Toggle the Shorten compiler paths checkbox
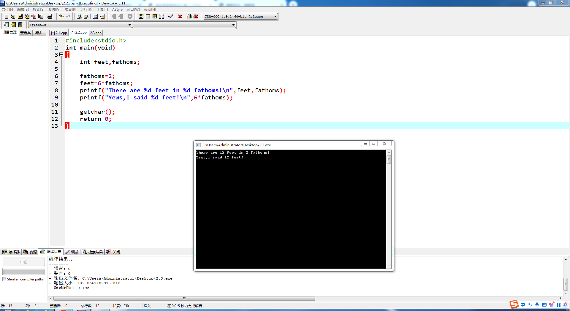The height and width of the screenshot is (311, 570). point(4,279)
